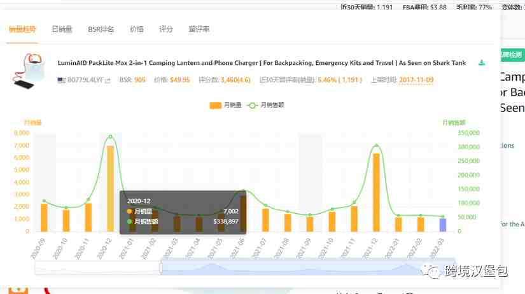Open the 价格 tab
This screenshot has height=294, width=525.
point(137,29)
